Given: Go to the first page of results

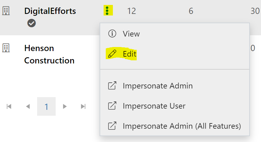Looking at the screenshot, I should point(9,106).
